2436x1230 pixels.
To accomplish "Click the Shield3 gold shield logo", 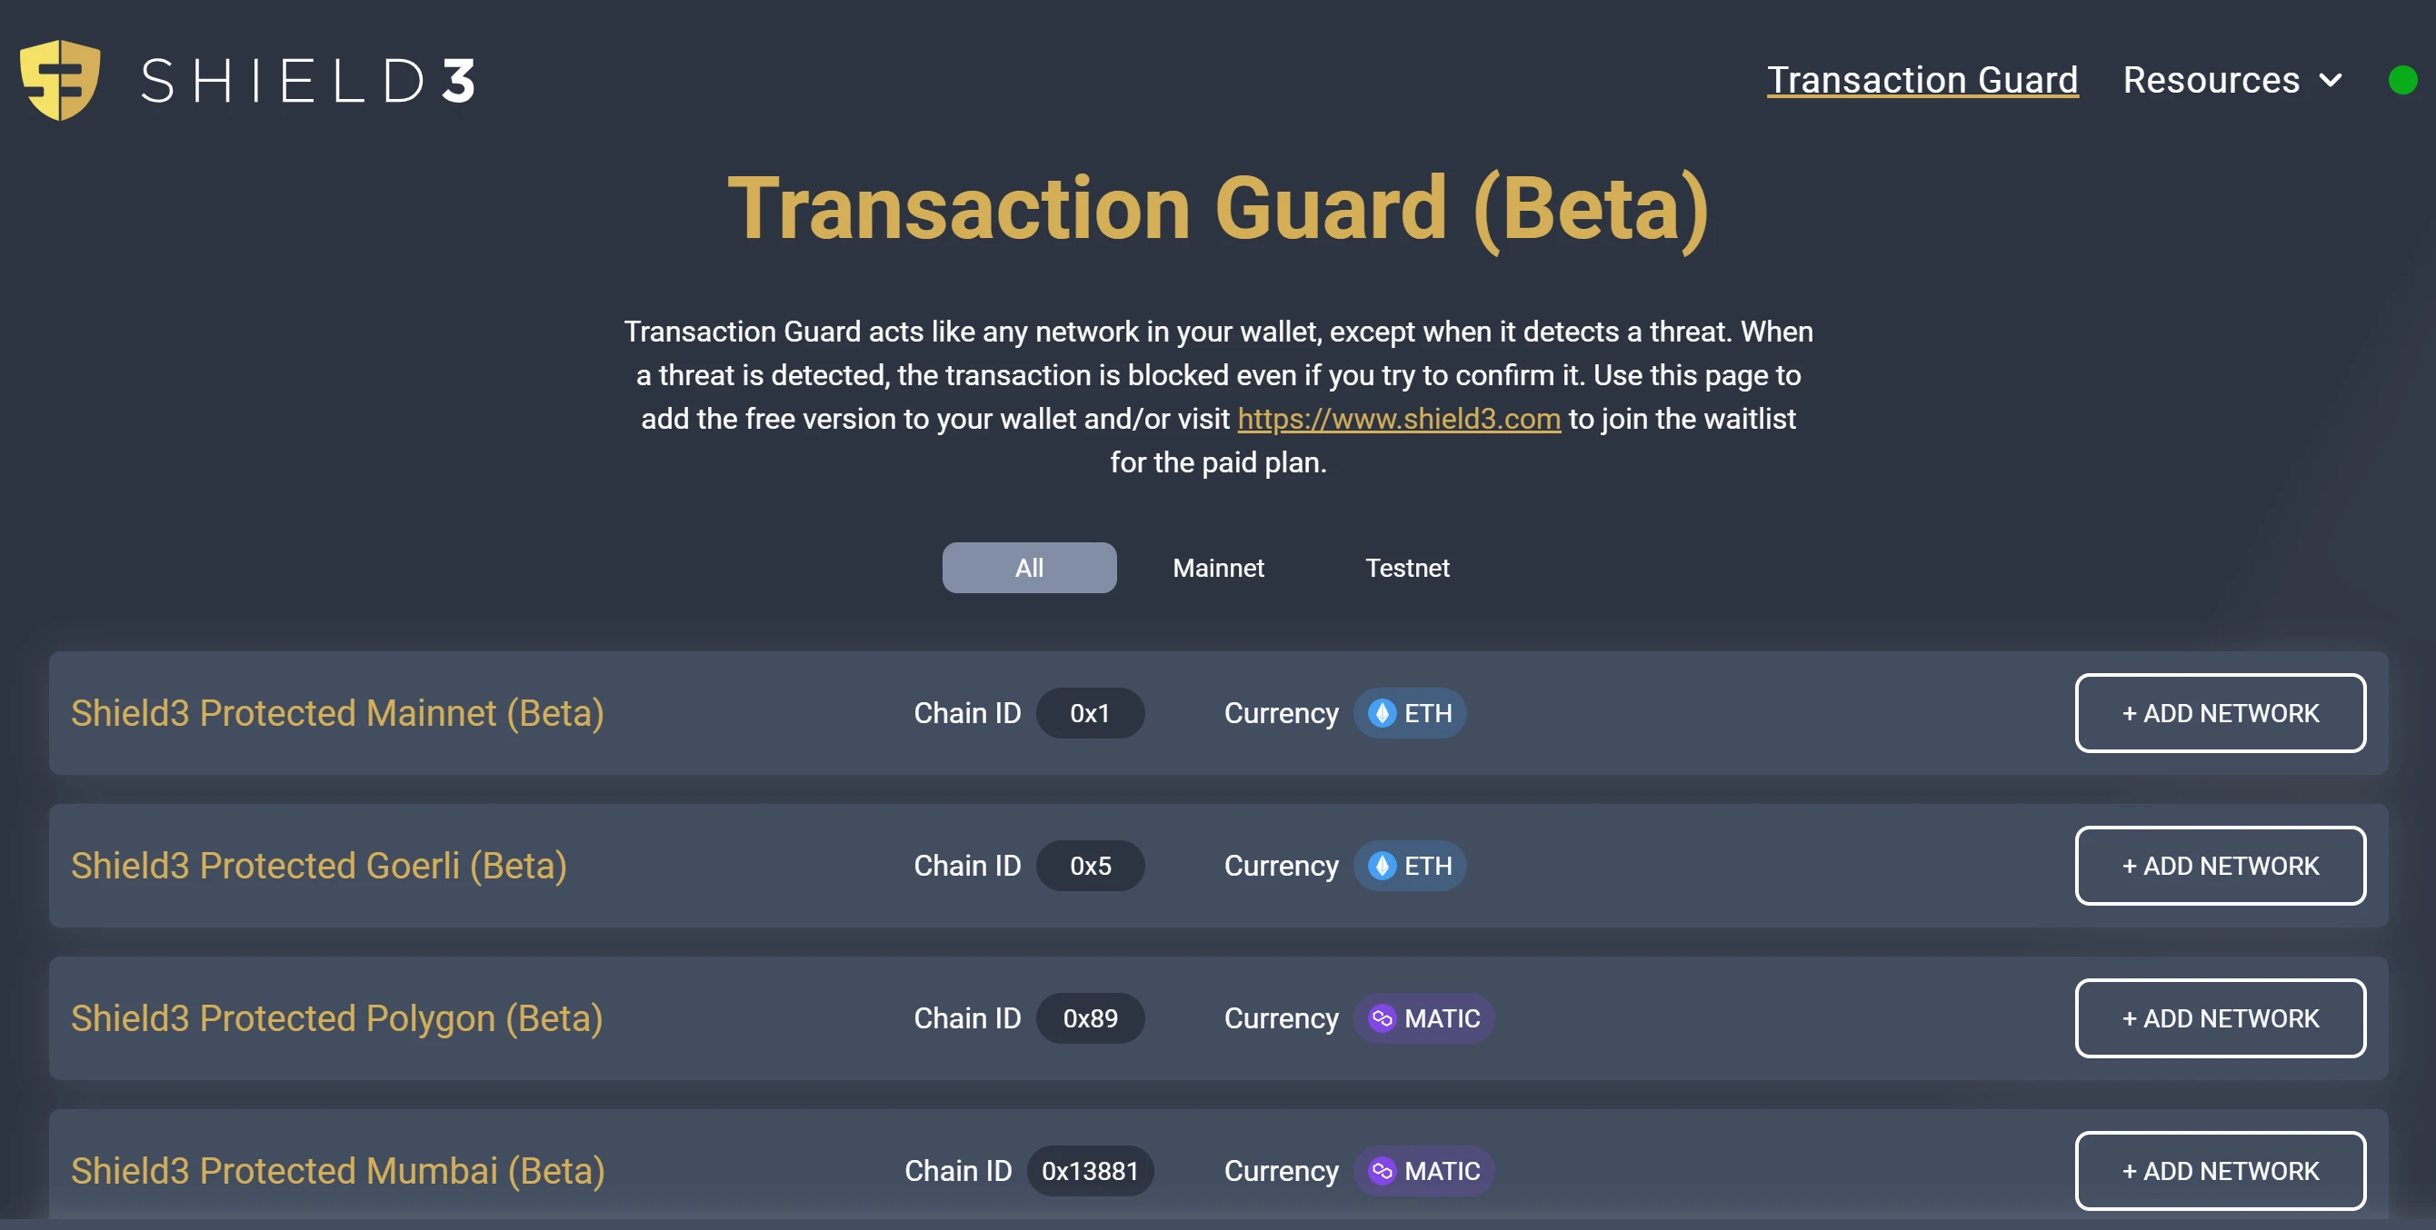I will pyautogui.click(x=60, y=80).
